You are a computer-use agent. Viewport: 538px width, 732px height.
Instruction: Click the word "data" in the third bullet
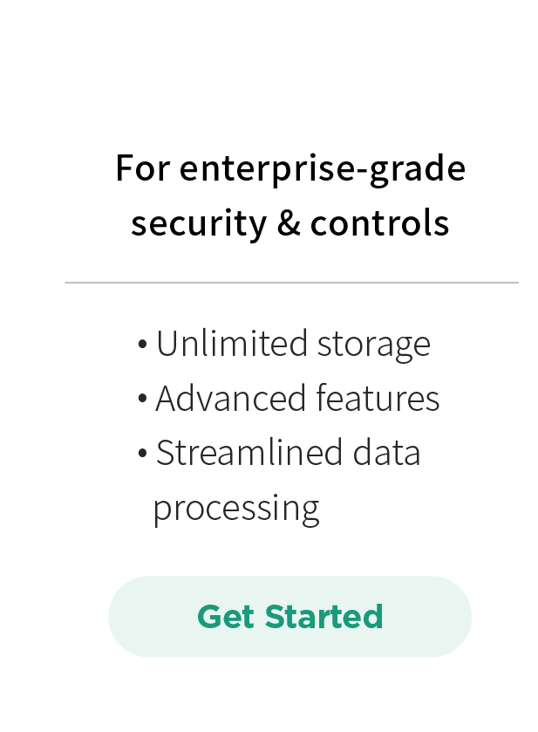(386, 453)
